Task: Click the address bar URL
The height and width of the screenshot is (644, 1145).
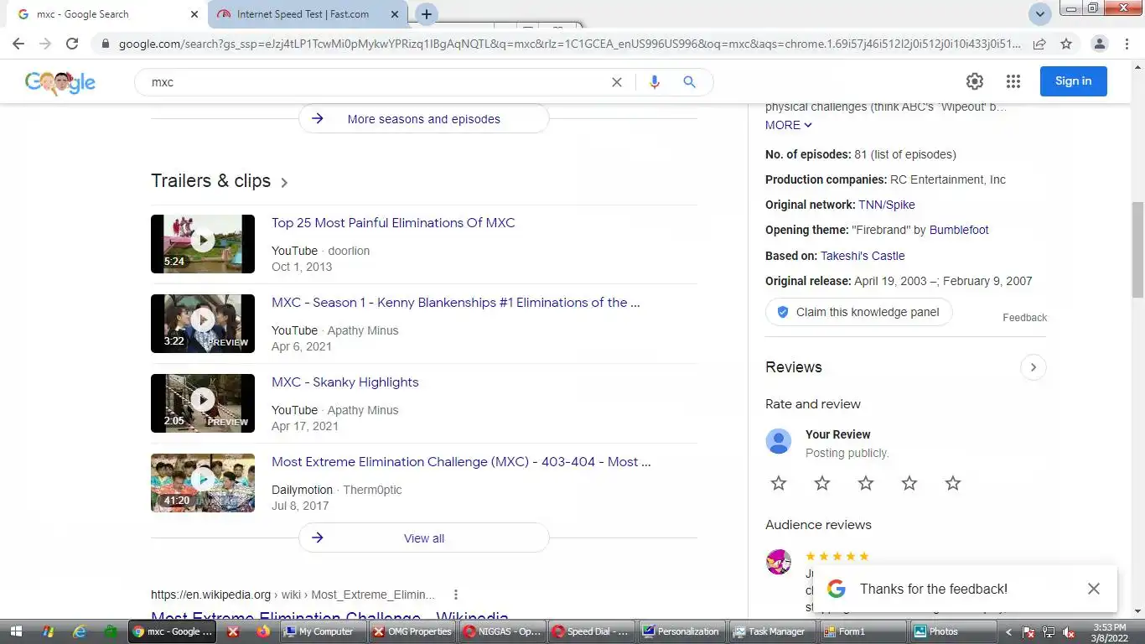Action: point(570,44)
